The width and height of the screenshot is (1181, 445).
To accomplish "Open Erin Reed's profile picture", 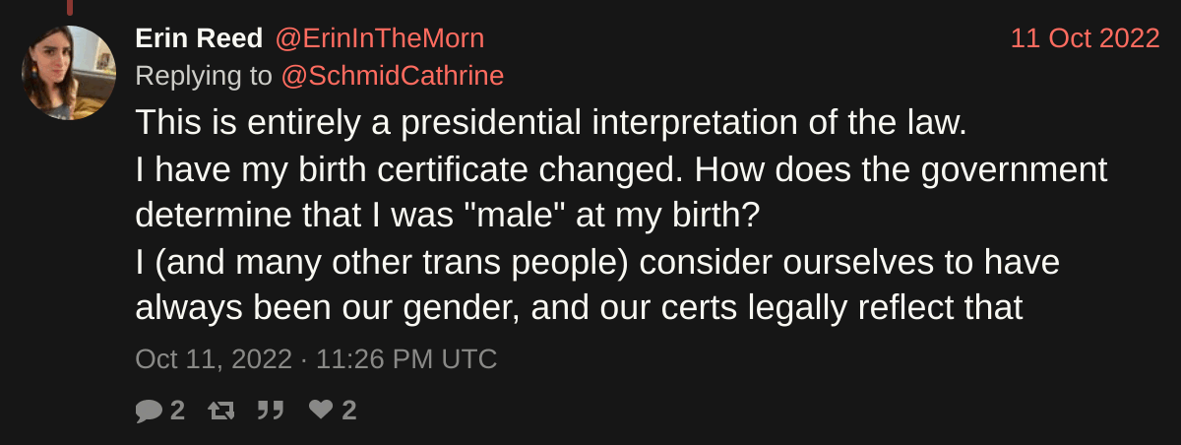I will 69,73.
